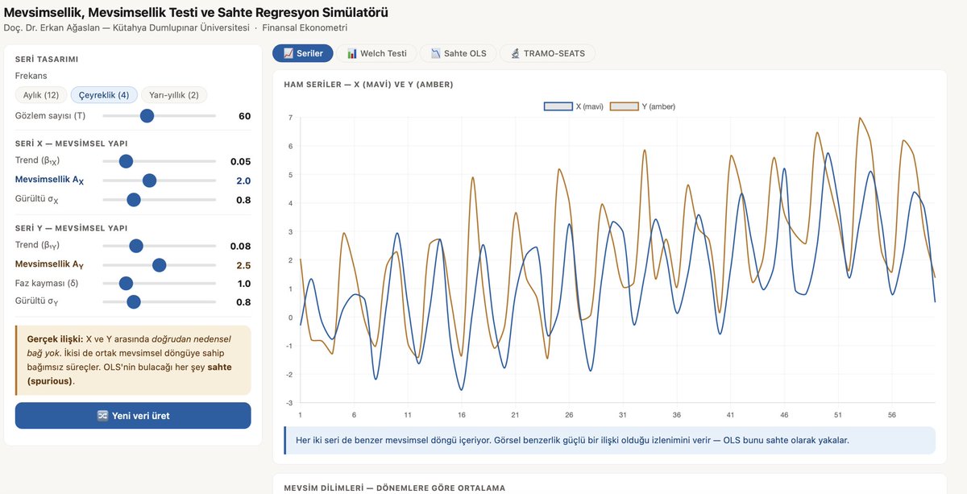Viewport: 967px width, 494px height.
Task: Click the SERİ TASARIMI heading
Action: [x=47, y=60]
